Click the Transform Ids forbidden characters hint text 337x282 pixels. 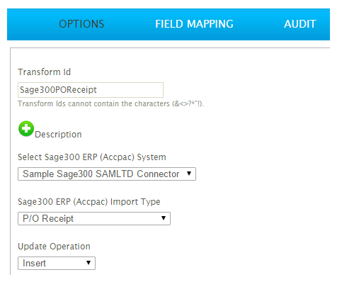[x=111, y=103]
